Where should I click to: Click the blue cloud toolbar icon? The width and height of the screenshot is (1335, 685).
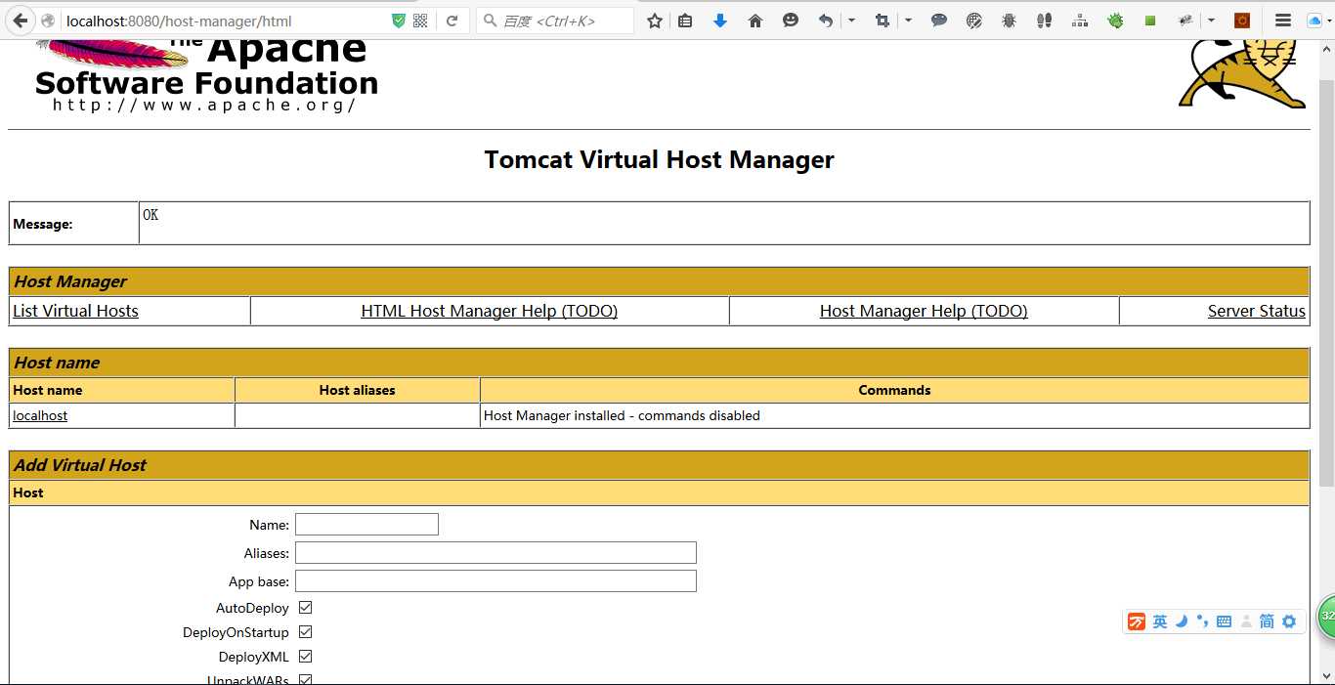[1314, 21]
